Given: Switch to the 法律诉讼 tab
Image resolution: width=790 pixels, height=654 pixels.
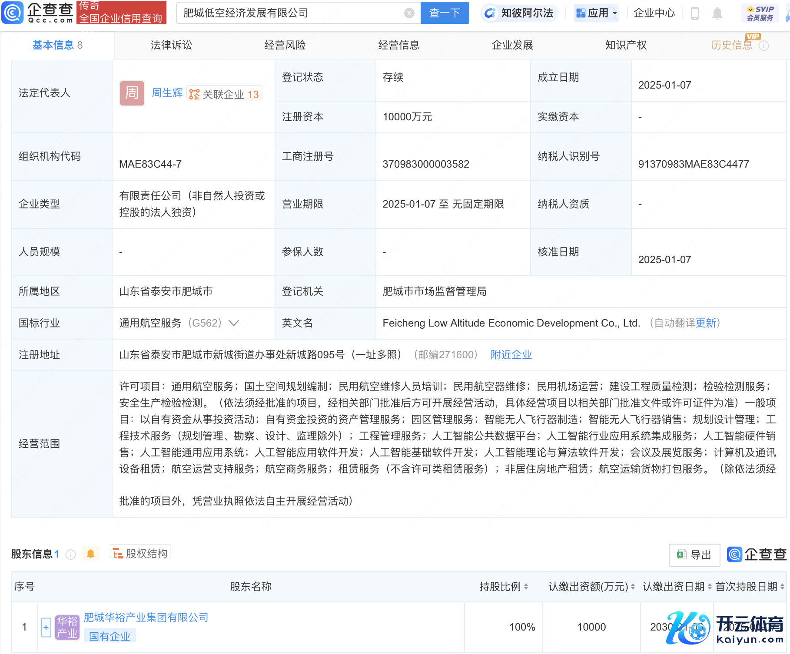Looking at the screenshot, I should click(171, 45).
